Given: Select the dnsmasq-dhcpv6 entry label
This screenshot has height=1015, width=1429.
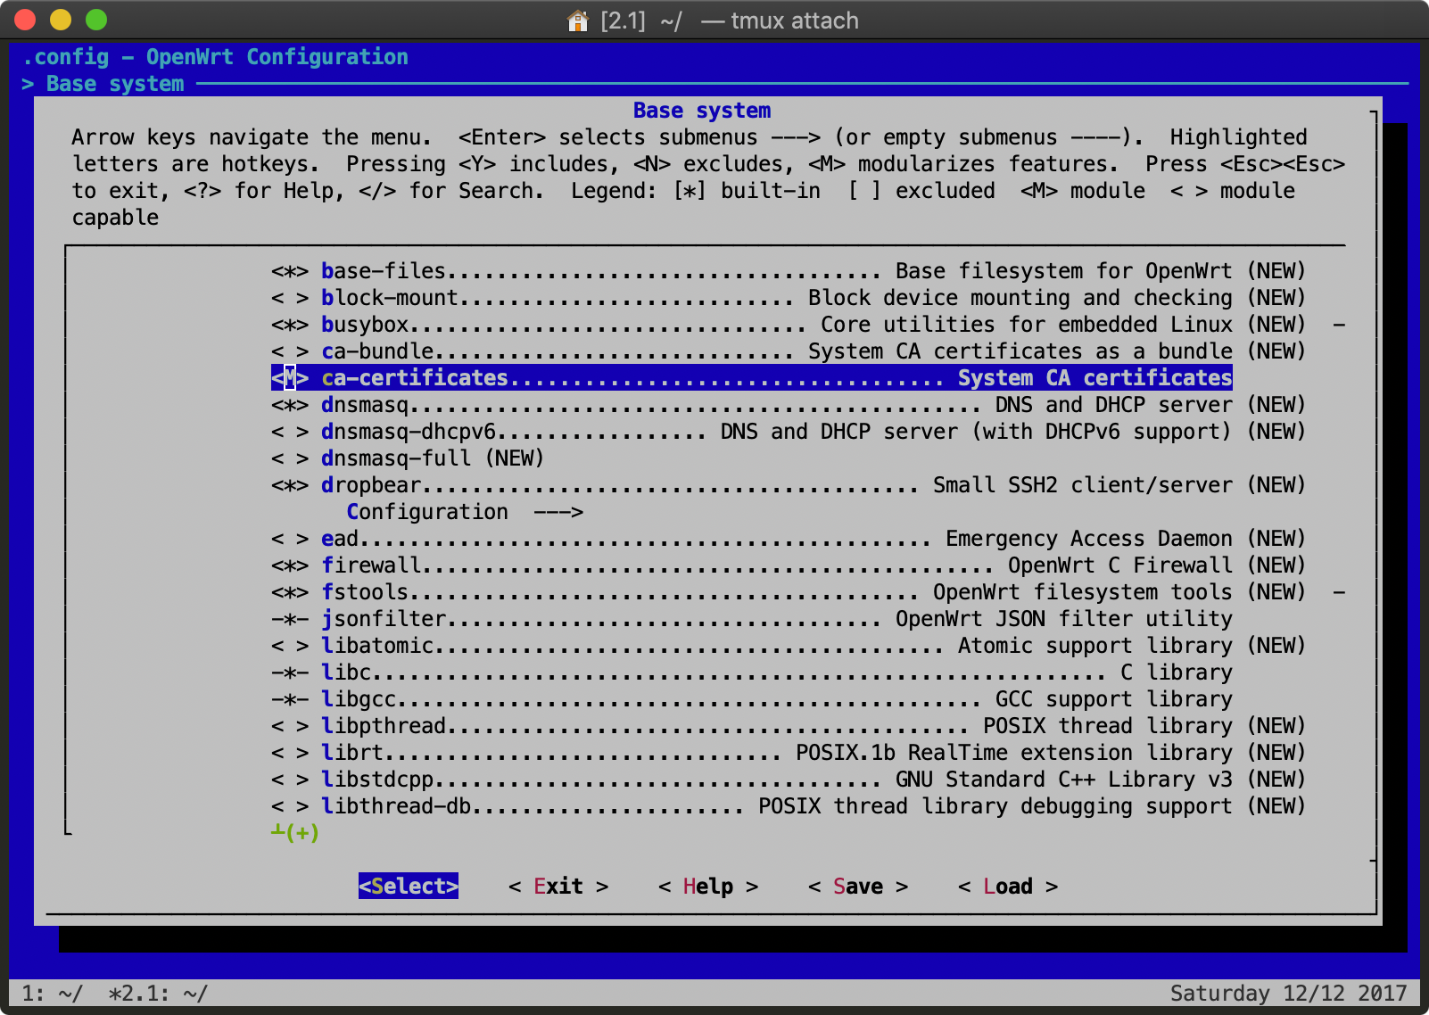Looking at the screenshot, I should (x=409, y=432).
